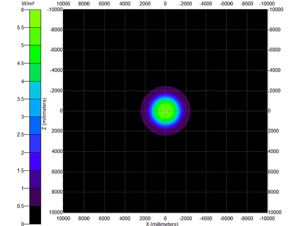Pick the violet 1.5–2 legend color band

coord(35,161)
